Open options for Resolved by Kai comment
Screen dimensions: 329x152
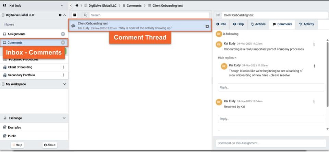314,102
